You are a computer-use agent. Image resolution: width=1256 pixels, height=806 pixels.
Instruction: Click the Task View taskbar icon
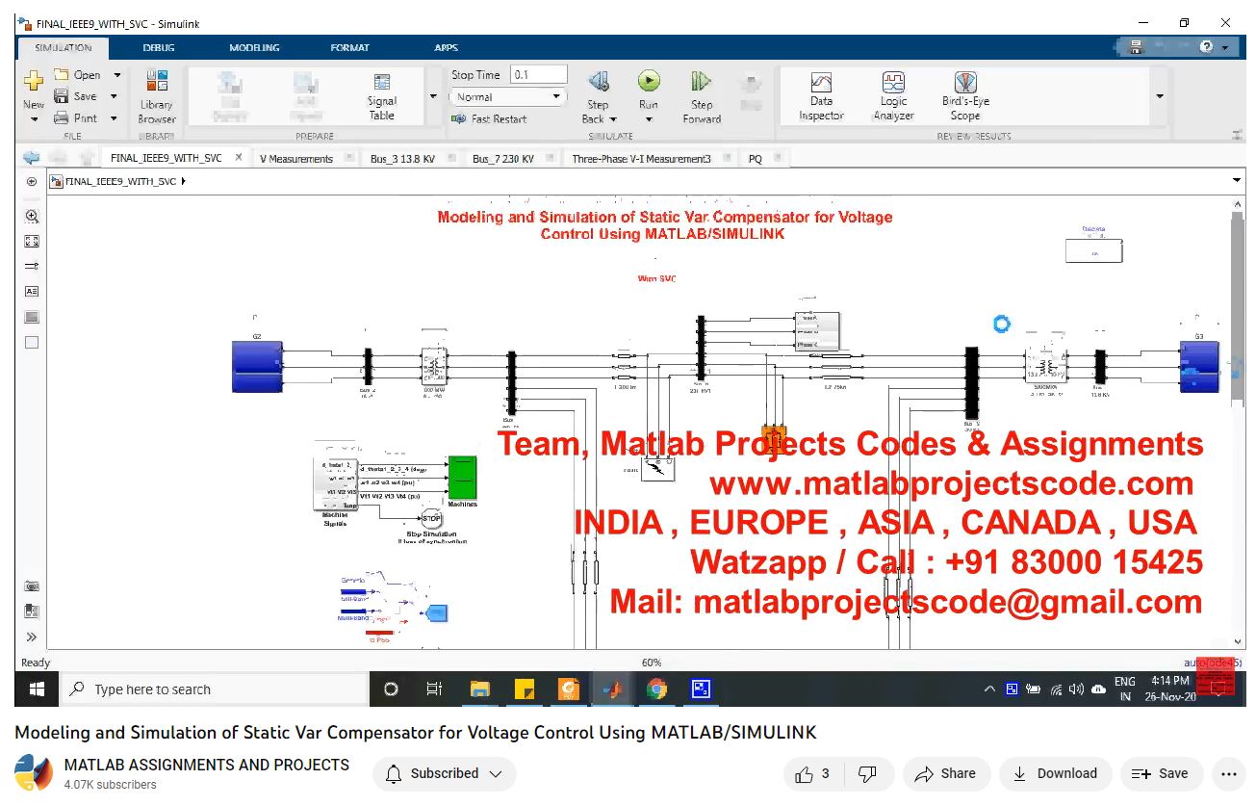(434, 689)
